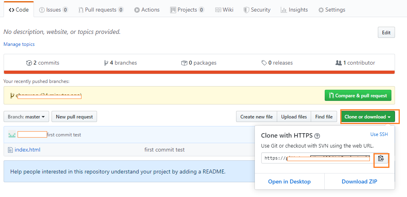Click the committer avatar image

12,134
